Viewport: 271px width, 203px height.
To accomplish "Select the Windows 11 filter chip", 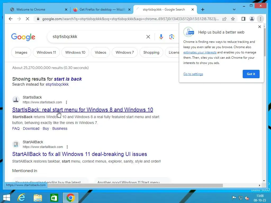I will pyautogui.click(x=46, y=52).
